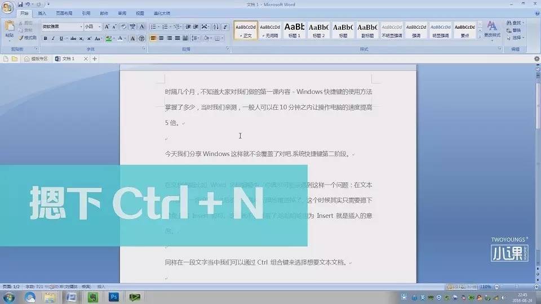541x304 pixels.
Task: Switch to the Review (审阅) tab
Action: [x=122, y=14]
